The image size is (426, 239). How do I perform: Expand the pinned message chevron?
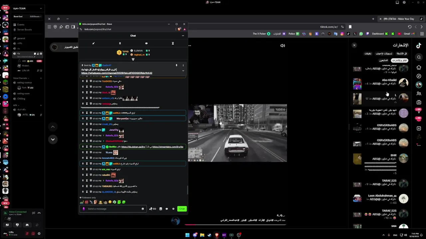[183, 70]
